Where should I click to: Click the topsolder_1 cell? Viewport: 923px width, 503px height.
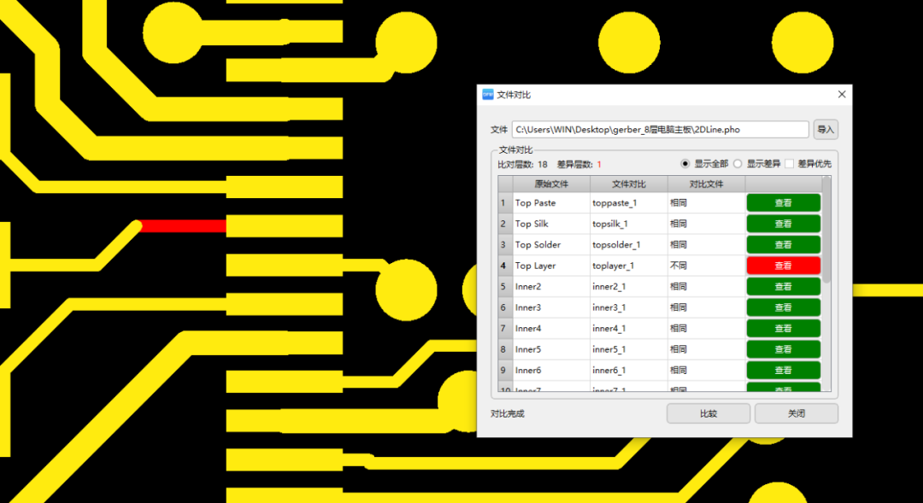point(629,245)
